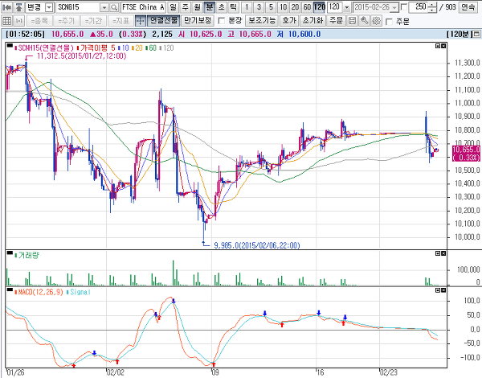
Task: Select the 주 (weekly) period
Action: click(x=186, y=6)
